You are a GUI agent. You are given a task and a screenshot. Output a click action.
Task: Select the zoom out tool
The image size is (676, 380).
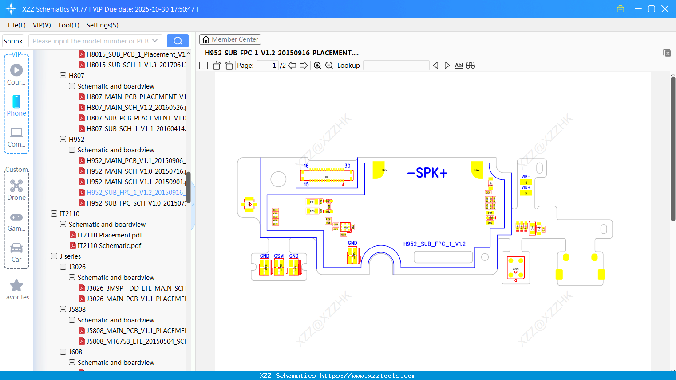(329, 65)
